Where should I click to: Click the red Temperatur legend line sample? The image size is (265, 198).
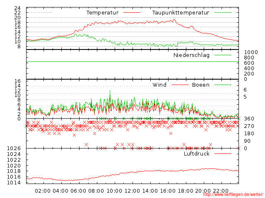point(132,13)
